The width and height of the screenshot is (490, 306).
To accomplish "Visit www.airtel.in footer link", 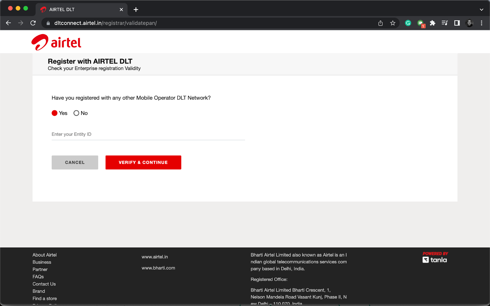I will pos(155,257).
